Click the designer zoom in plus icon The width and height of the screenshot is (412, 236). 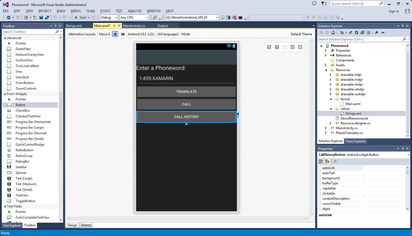[293, 47]
